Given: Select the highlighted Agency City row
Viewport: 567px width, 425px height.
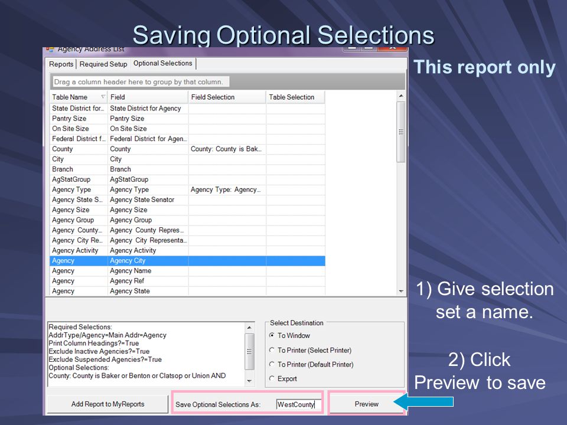Looking at the screenshot, I should coord(187,260).
